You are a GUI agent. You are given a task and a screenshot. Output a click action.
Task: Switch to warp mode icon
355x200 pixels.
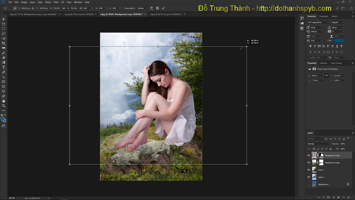[151, 8]
